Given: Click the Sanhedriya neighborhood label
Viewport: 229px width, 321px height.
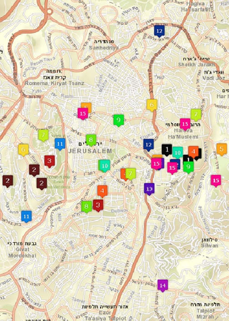Looking at the screenshot, I should tap(104, 48).
